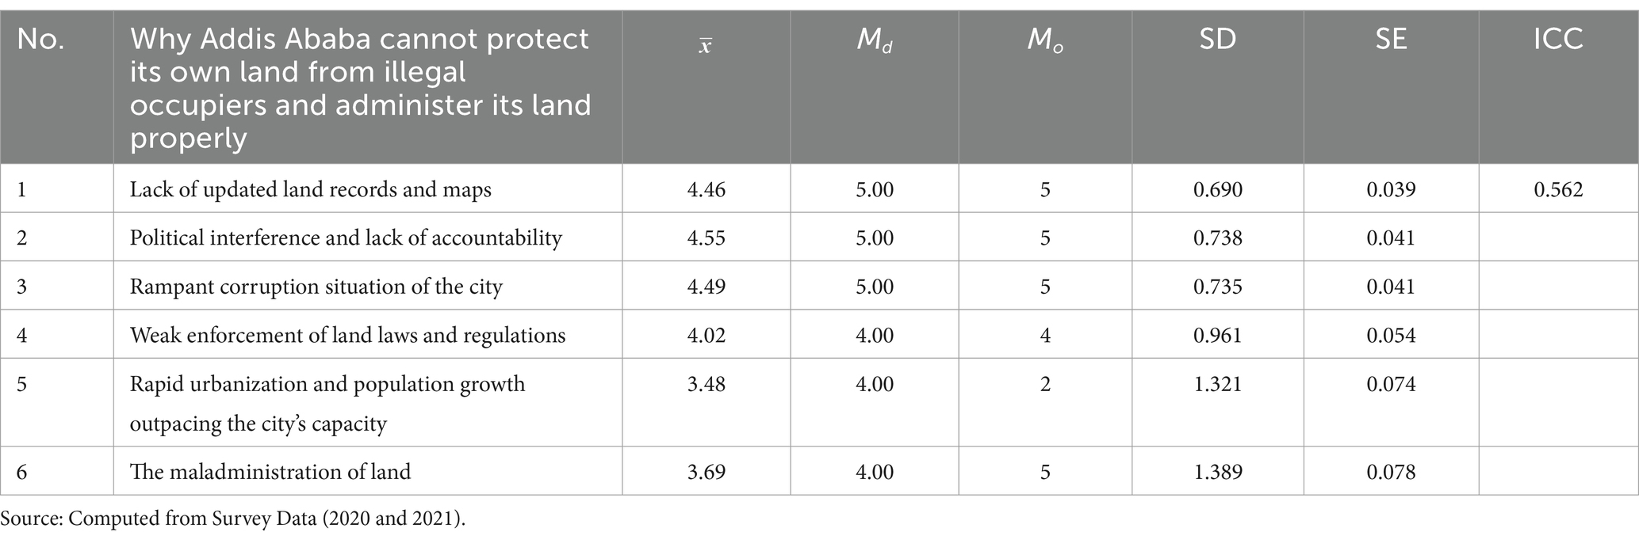Select the x-bar mean column header
This screenshot has height=536, width=1639.
point(706,44)
